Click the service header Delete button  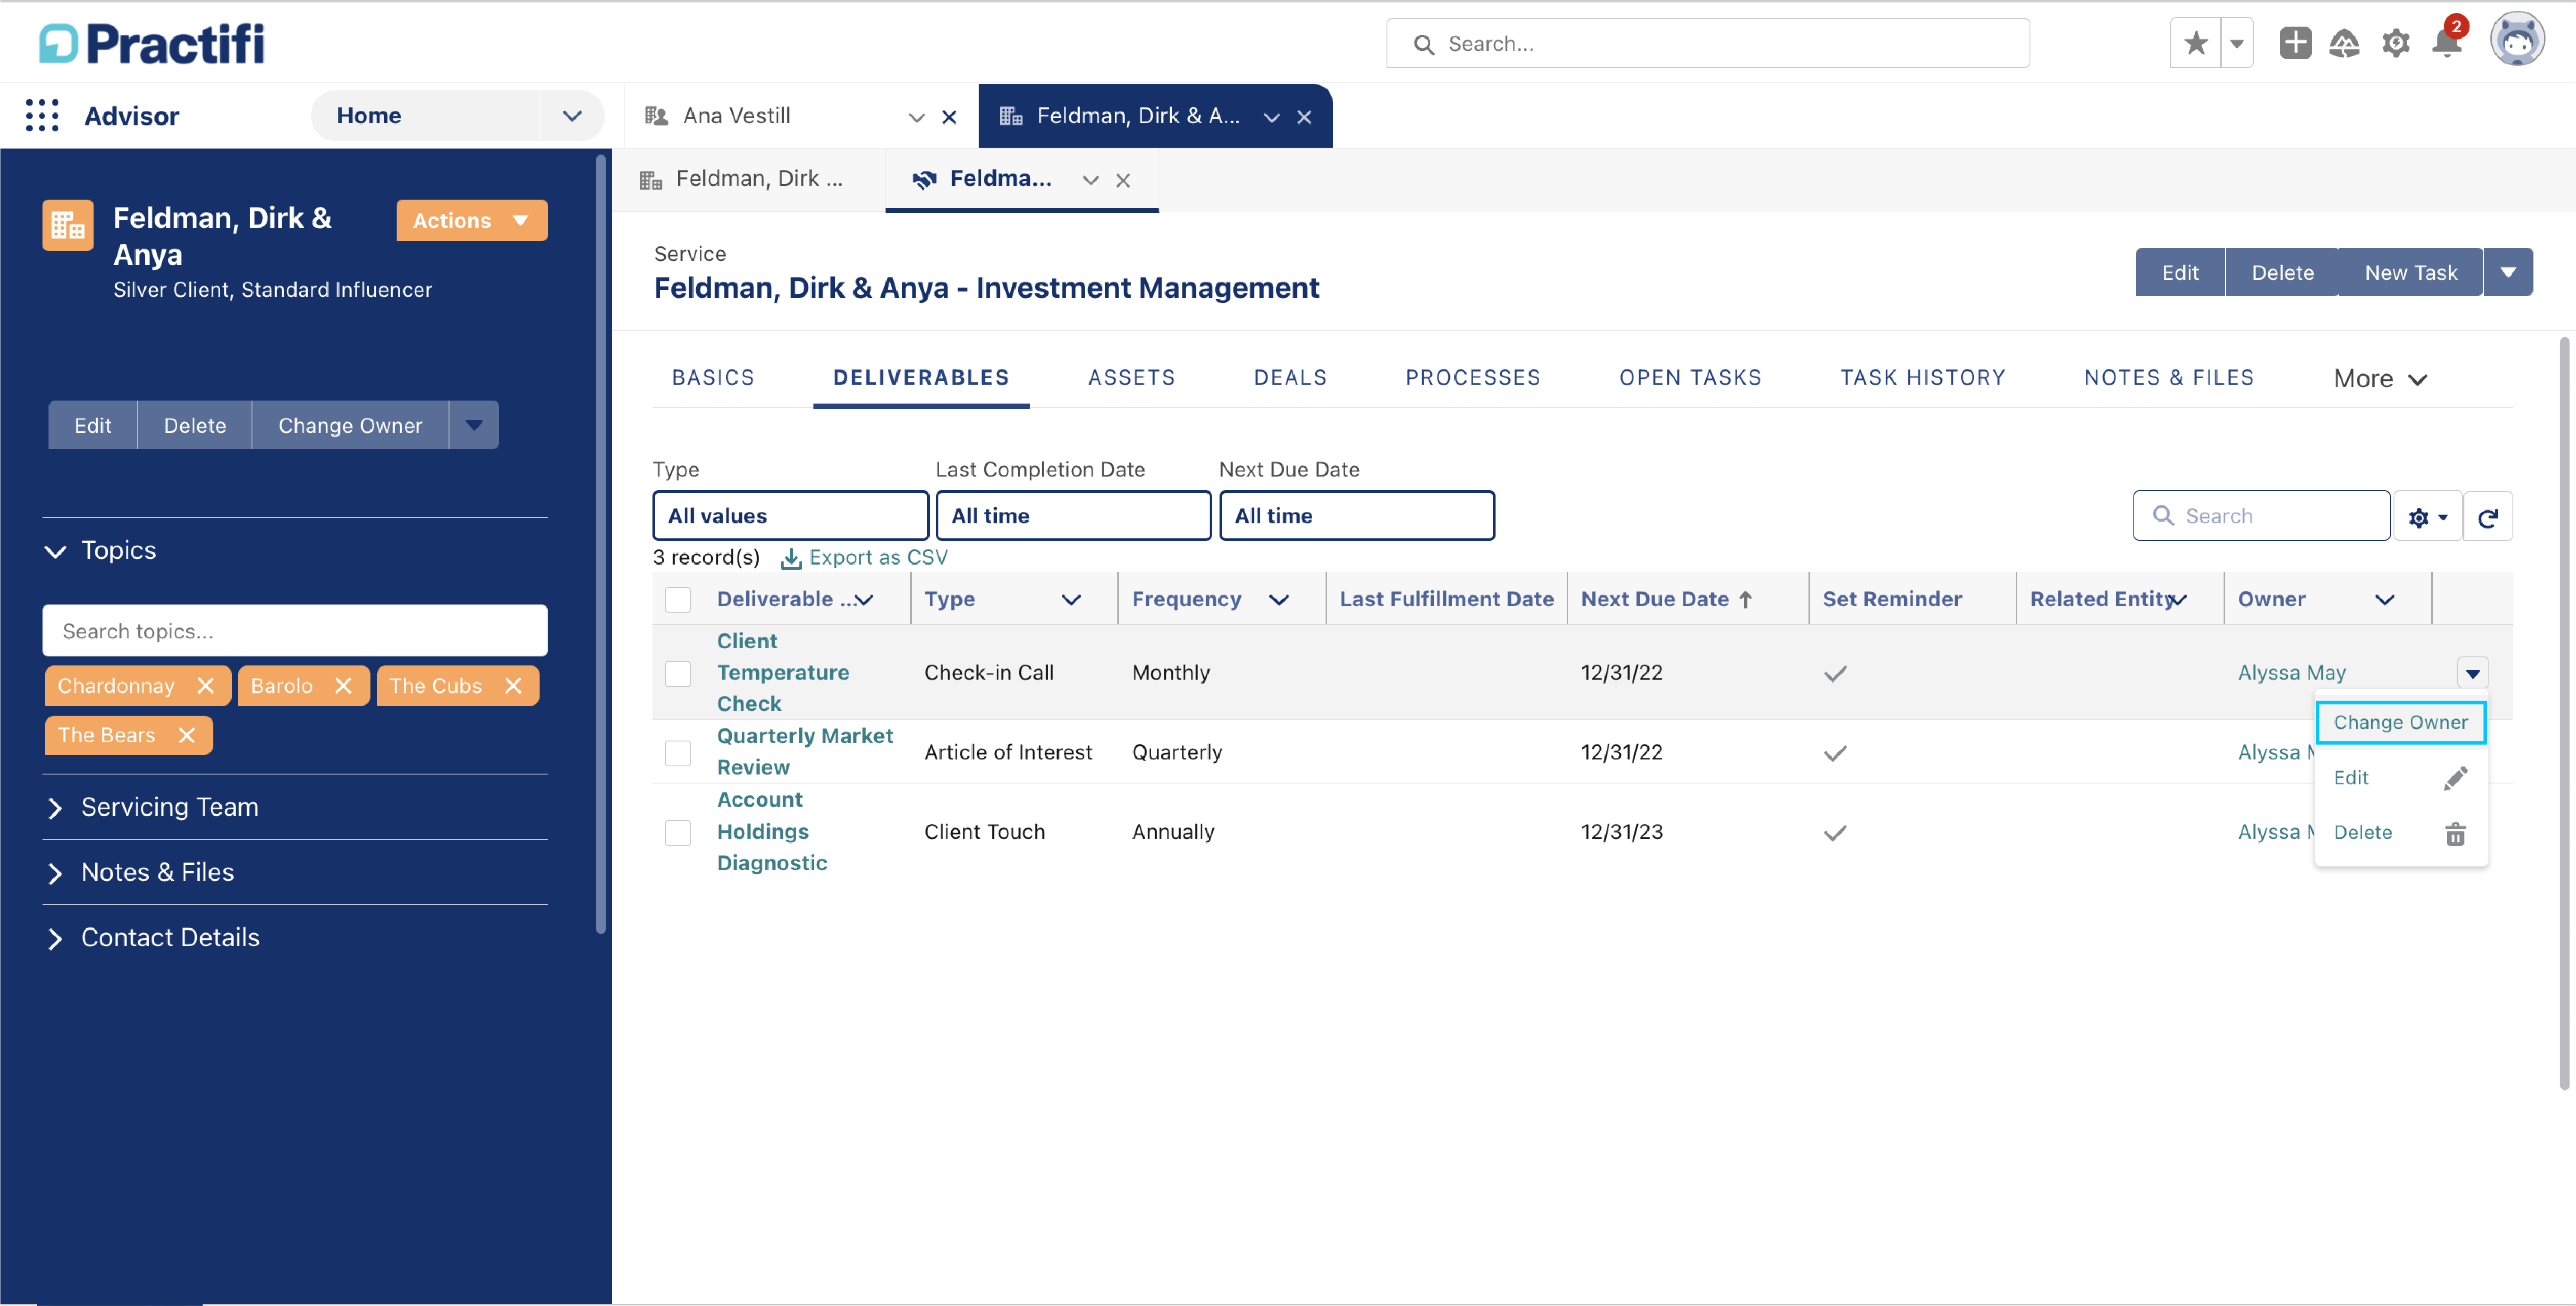coord(2282,272)
